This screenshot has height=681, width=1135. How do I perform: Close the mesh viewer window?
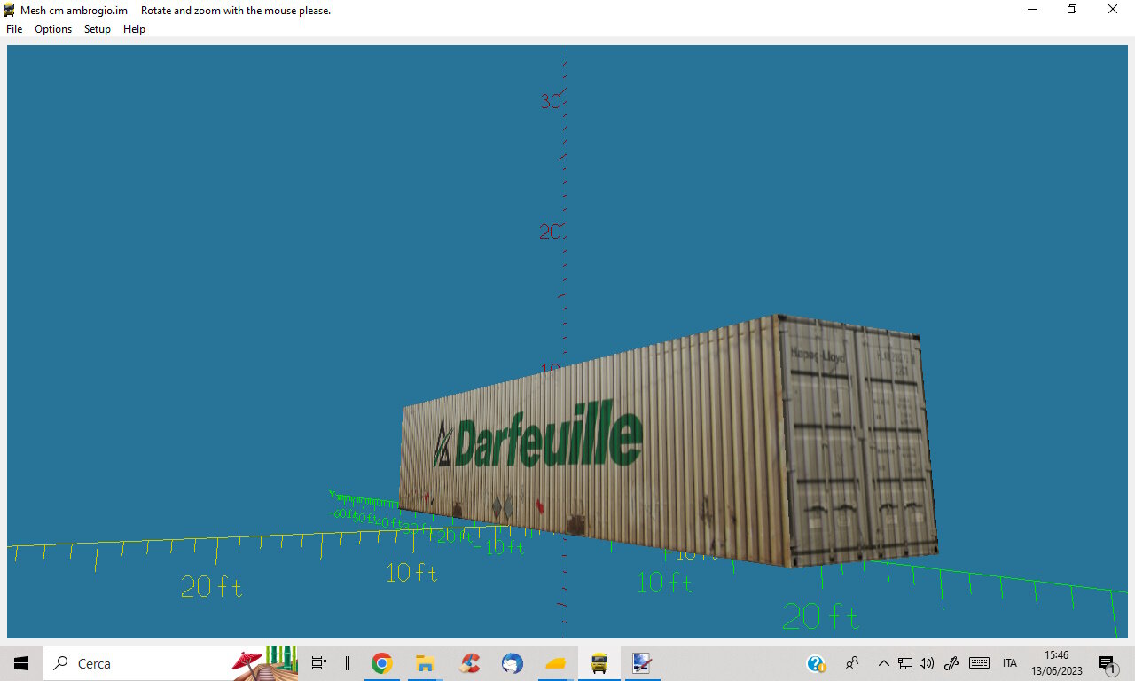pos(1113,10)
